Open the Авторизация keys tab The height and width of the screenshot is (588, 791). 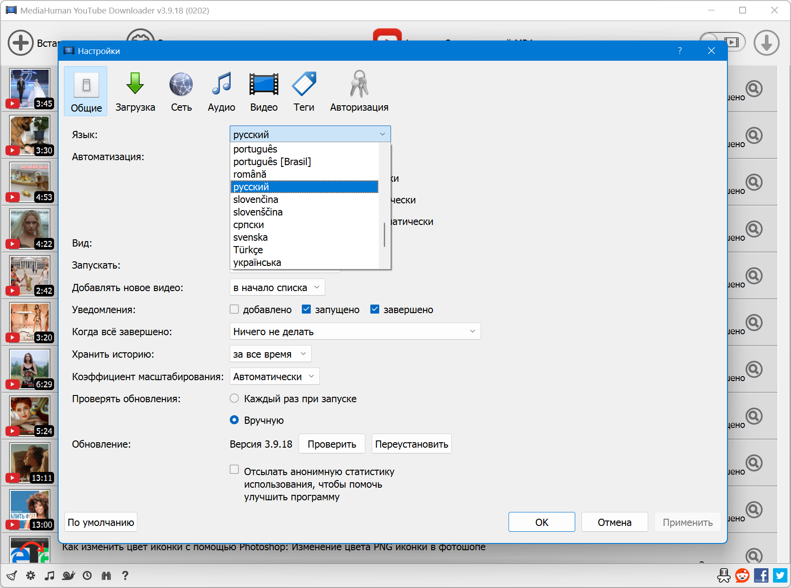tap(359, 92)
